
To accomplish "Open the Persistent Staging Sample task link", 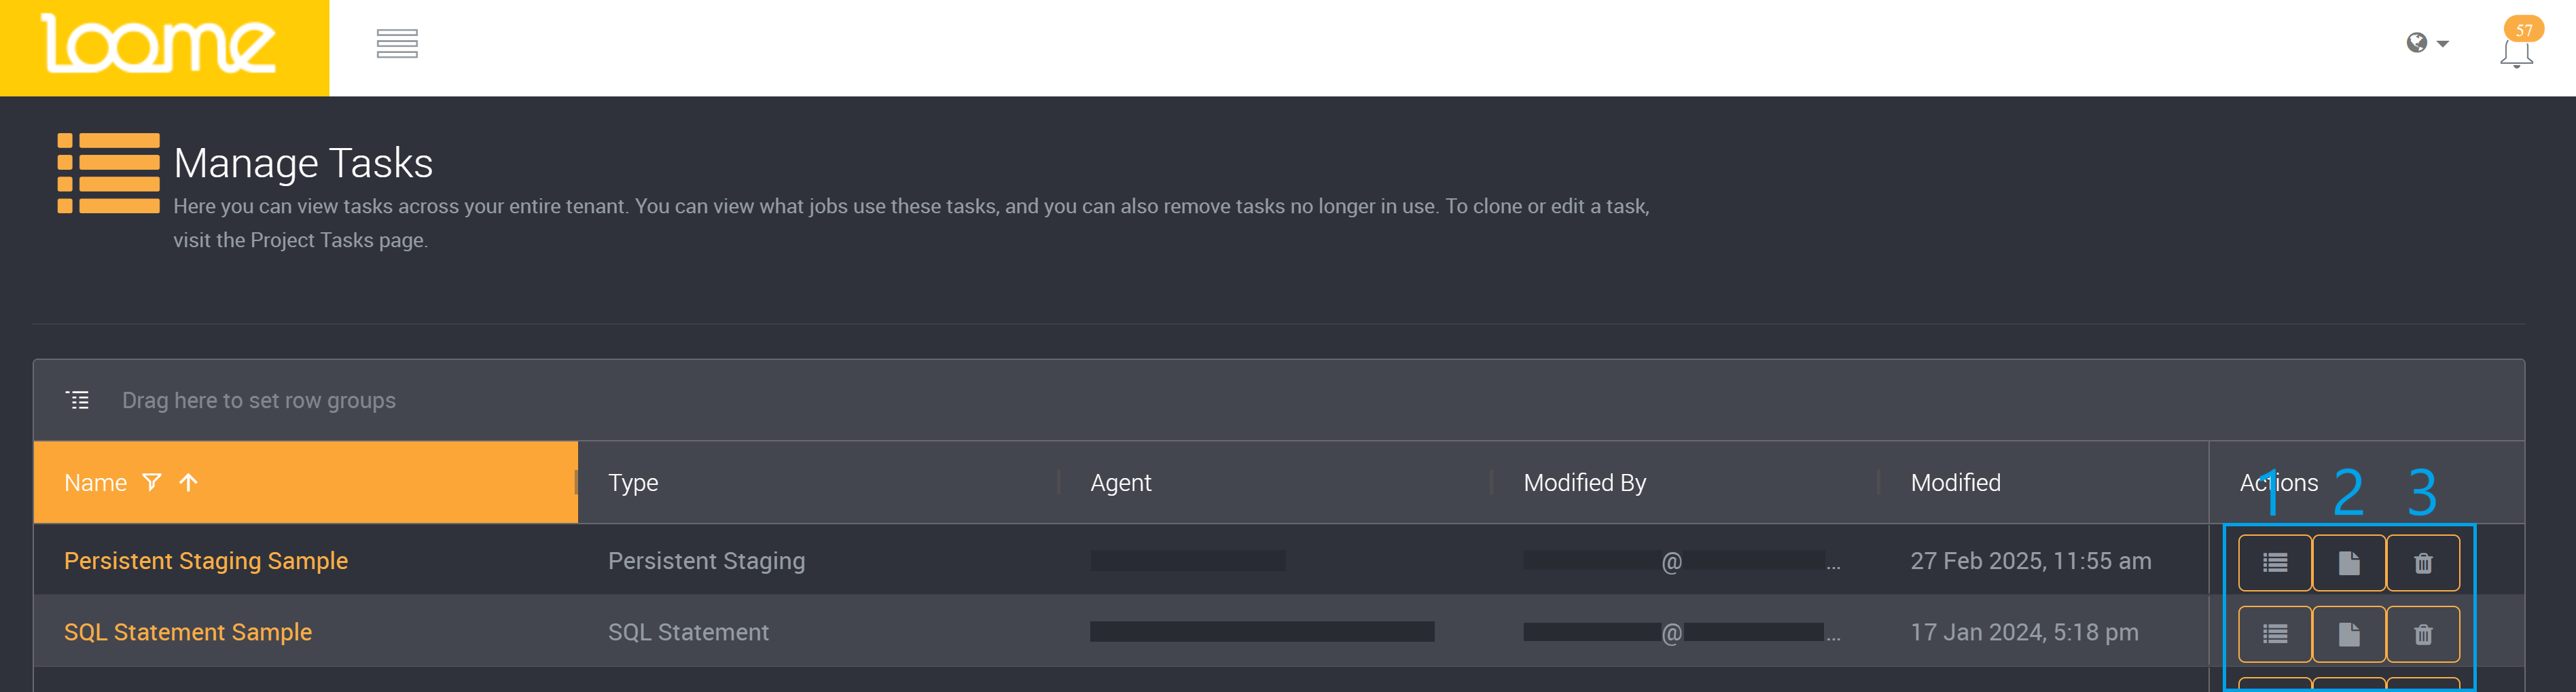I will click(206, 561).
